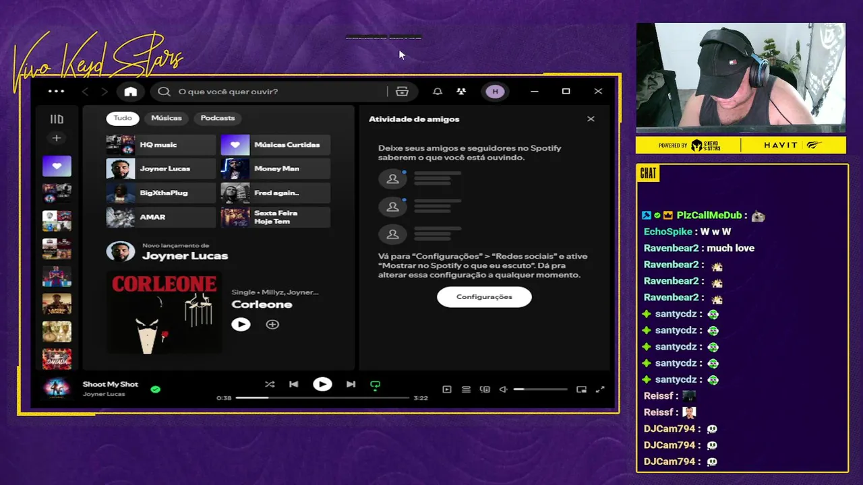Skip to previous track
The height and width of the screenshot is (485, 863).
click(294, 385)
